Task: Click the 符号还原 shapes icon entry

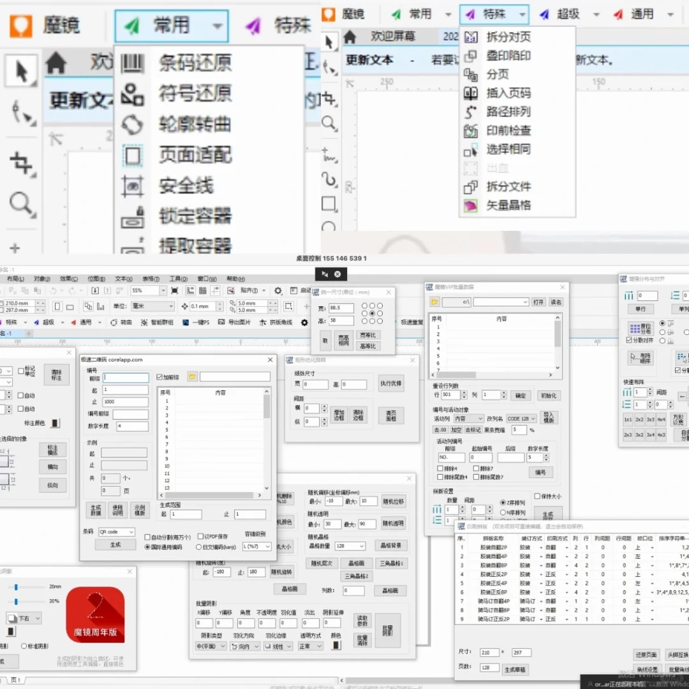Action: tap(132, 94)
